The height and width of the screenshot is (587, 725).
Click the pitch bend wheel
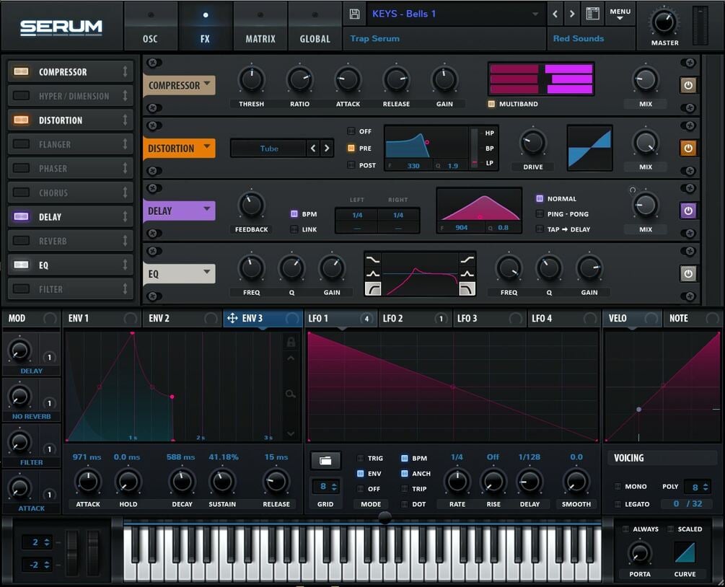[x=72, y=552]
